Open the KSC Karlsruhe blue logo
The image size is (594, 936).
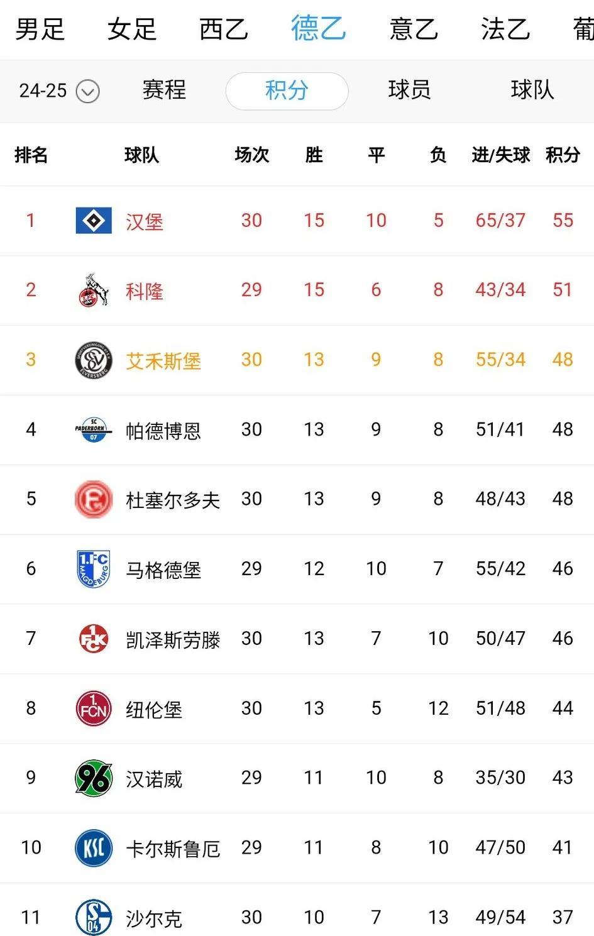(94, 848)
